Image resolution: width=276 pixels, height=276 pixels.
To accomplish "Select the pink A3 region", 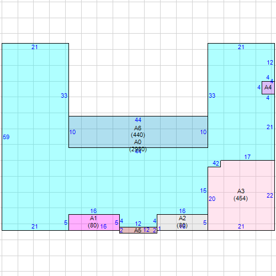I will pos(241,195).
